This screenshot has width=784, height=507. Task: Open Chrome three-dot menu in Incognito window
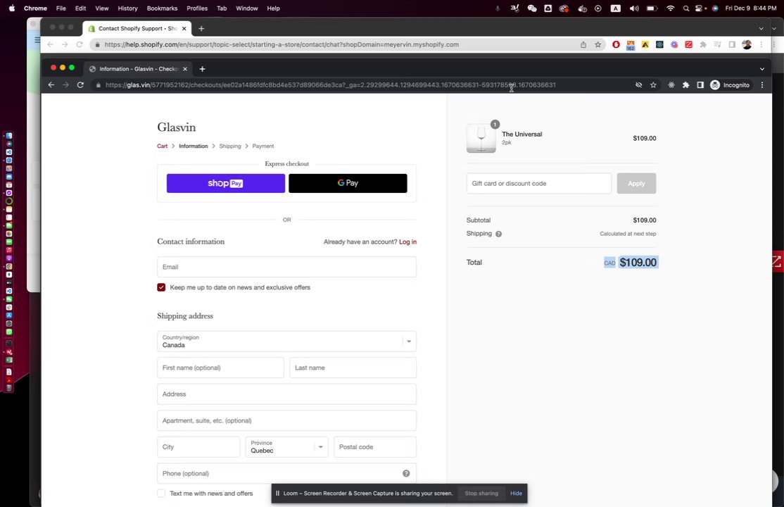762,85
